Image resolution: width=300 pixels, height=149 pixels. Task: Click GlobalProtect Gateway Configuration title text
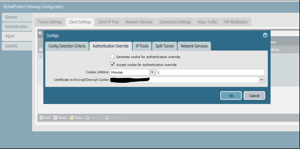[33, 7]
